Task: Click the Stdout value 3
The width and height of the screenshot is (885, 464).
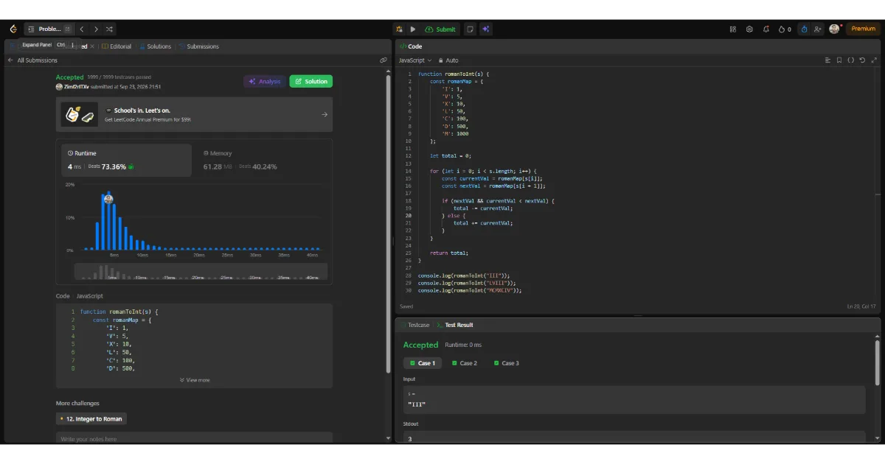Action: pyautogui.click(x=410, y=439)
